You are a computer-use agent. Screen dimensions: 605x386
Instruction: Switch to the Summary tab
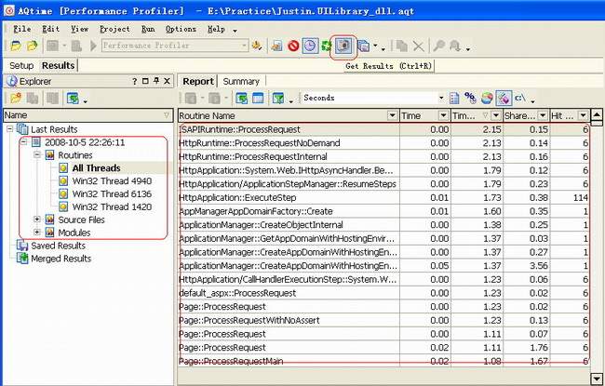tap(241, 81)
